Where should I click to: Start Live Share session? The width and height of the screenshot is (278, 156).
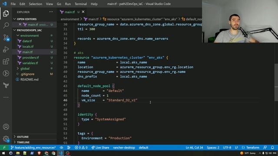point(100,147)
